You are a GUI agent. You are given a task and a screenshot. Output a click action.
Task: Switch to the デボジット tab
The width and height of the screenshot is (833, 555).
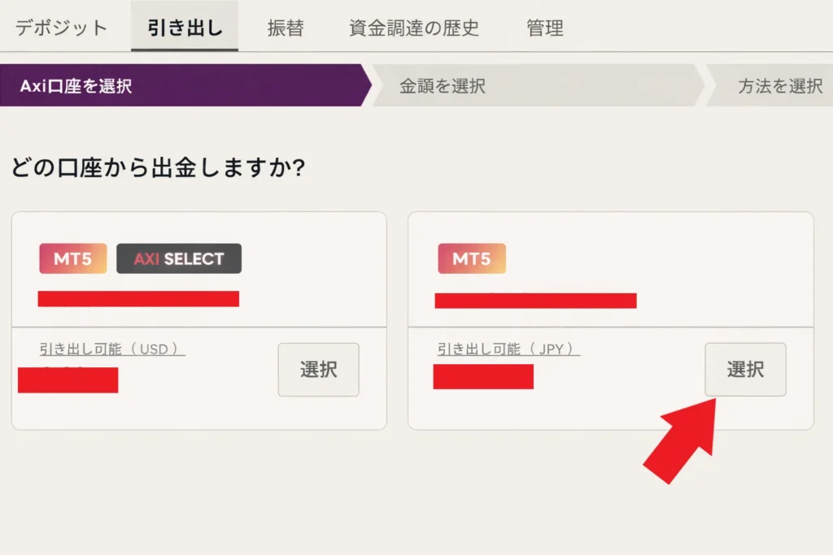[58, 26]
